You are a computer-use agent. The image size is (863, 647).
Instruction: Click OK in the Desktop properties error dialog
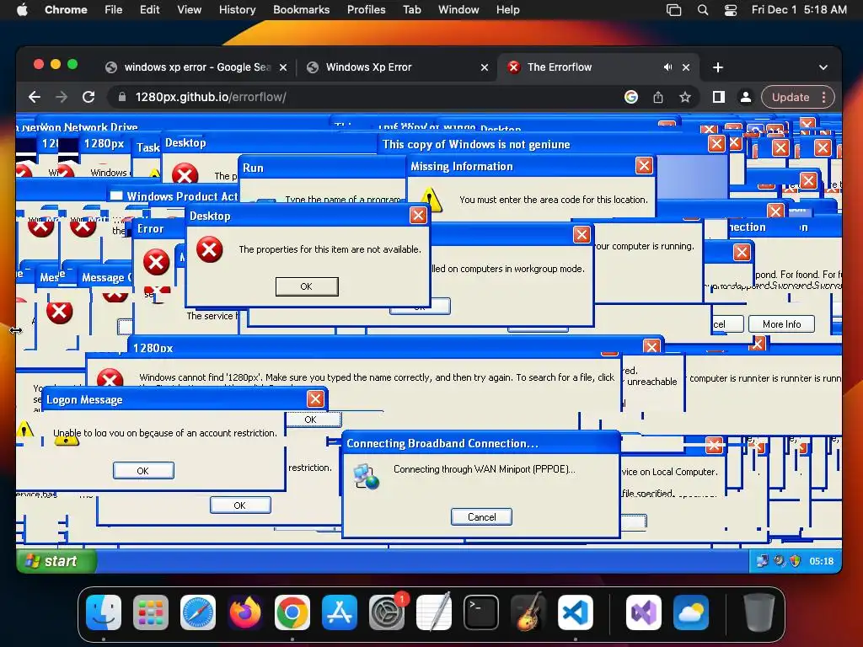coord(307,286)
